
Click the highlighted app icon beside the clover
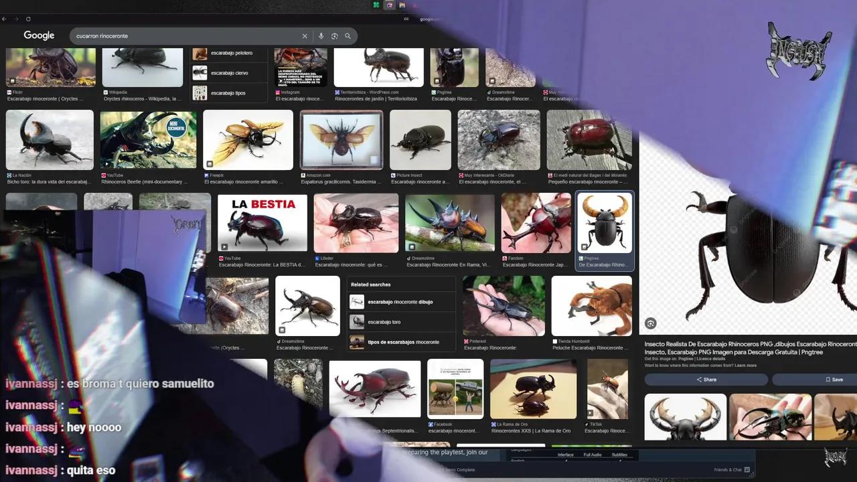click(389, 5)
